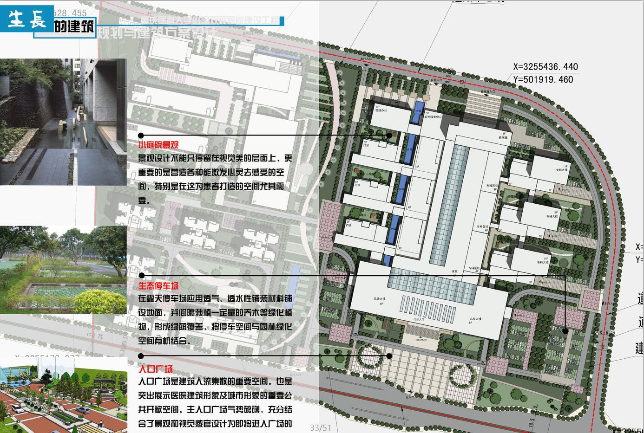Click the ecological parking lot photo thumbnail
The image size is (644, 433).
point(63,270)
